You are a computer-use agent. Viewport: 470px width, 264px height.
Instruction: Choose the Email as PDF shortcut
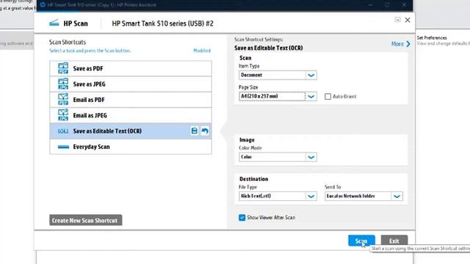click(131, 100)
